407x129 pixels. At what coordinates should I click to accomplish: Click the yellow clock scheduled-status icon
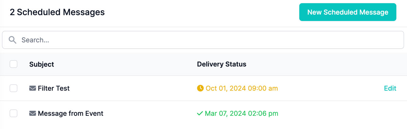pos(200,88)
